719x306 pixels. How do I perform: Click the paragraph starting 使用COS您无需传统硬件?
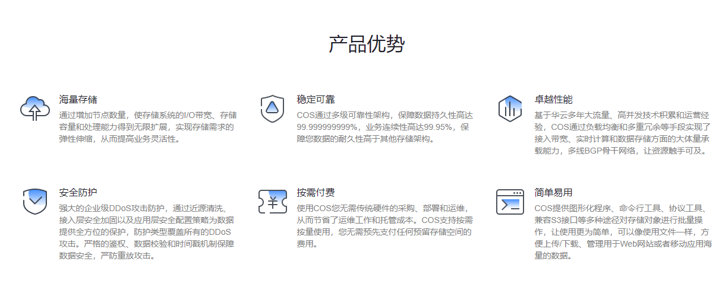coord(385,226)
